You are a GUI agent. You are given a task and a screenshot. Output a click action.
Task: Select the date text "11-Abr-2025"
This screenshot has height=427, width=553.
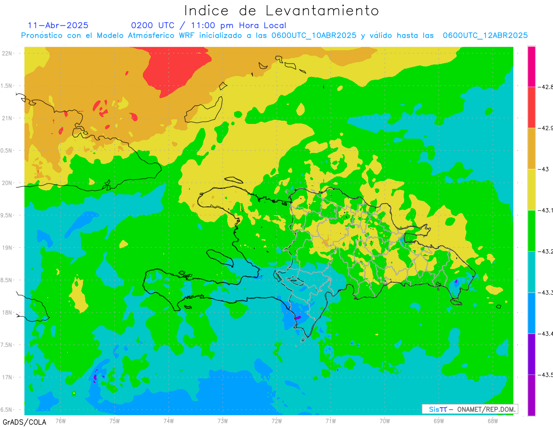click(58, 25)
